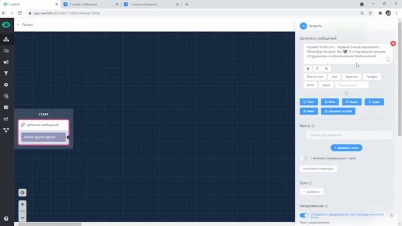The image size is (402, 226).
Task: Add a Фото message block
Action: (x=330, y=102)
